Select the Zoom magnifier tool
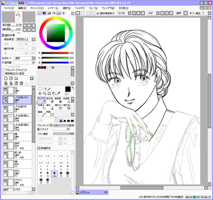This screenshot has width=213, height=200. 45,93
